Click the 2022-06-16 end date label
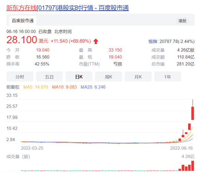Screen dimensions: 205x173 181,148
